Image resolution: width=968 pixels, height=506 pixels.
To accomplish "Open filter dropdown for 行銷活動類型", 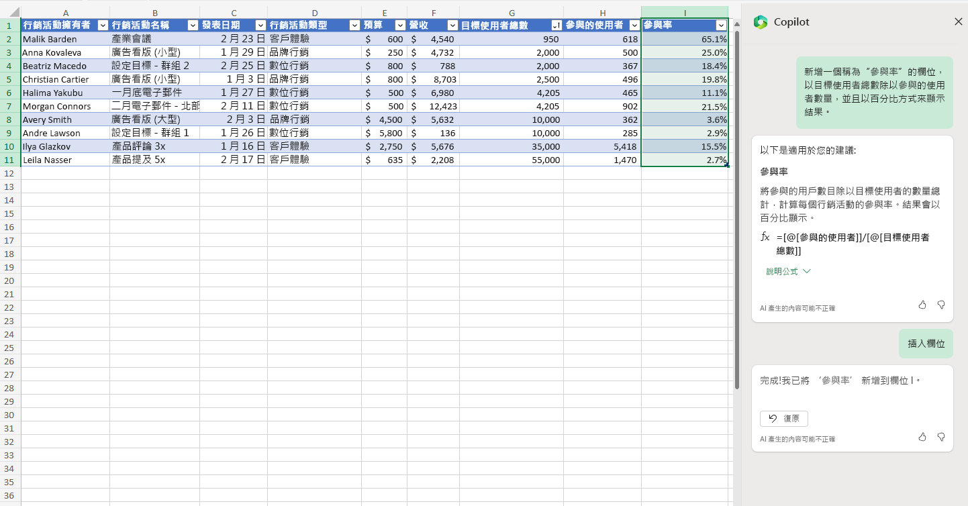I will [x=354, y=26].
